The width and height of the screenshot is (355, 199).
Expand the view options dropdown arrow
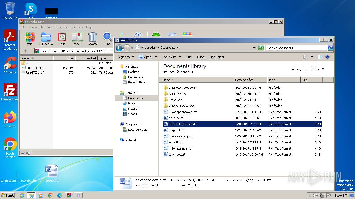pyautogui.click(x=312, y=57)
